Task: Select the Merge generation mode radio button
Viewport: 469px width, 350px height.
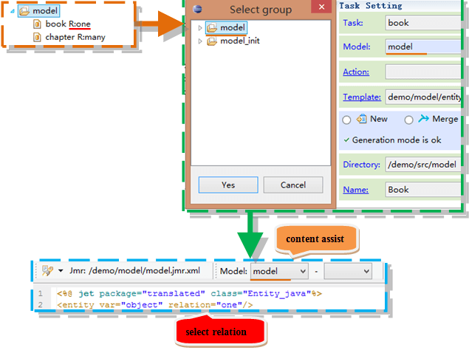Action: [x=409, y=120]
